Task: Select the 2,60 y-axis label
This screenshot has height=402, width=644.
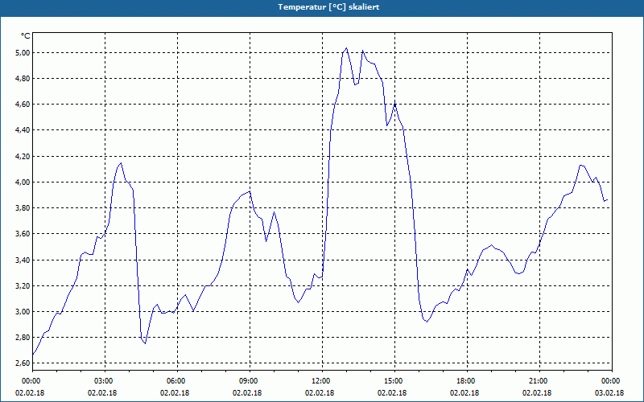Action: point(23,363)
